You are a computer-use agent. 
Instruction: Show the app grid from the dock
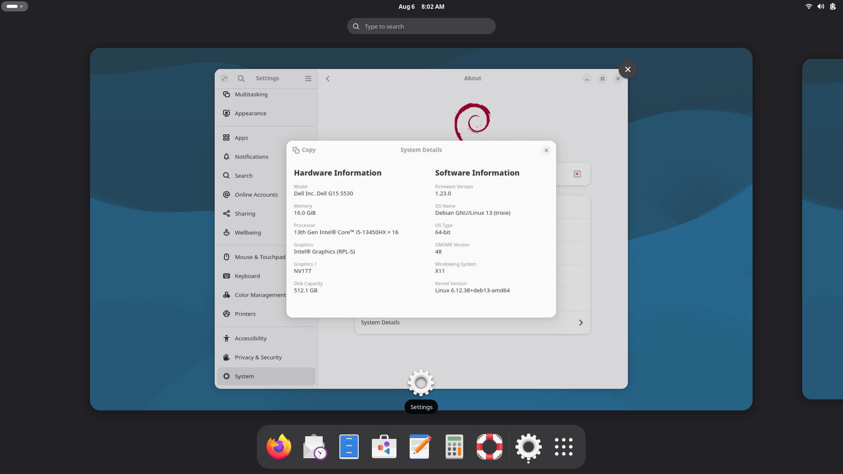click(x=563, y=446)
